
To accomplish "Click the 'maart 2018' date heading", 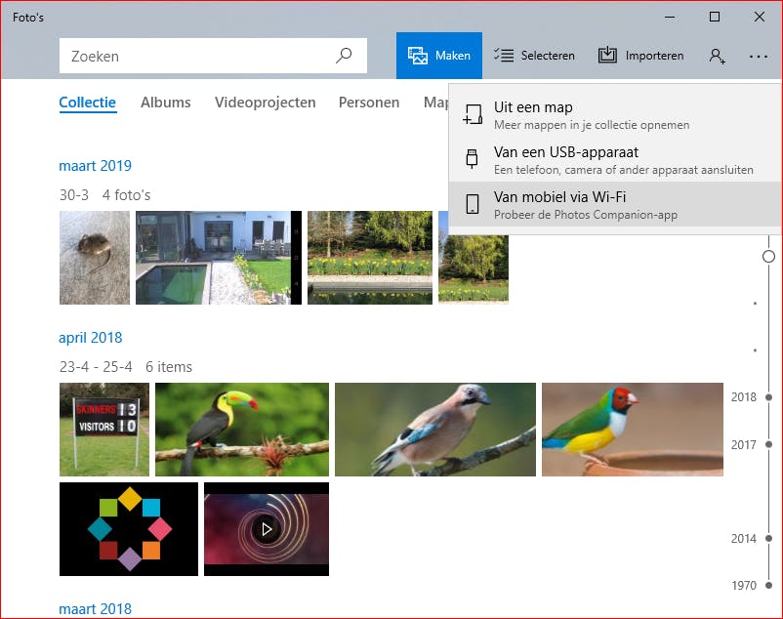I will [95, 609].
